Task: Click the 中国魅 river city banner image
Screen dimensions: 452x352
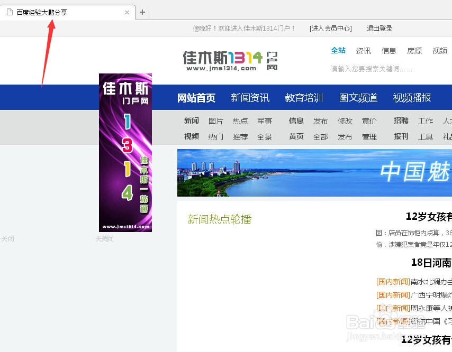Action: [314, 173]
